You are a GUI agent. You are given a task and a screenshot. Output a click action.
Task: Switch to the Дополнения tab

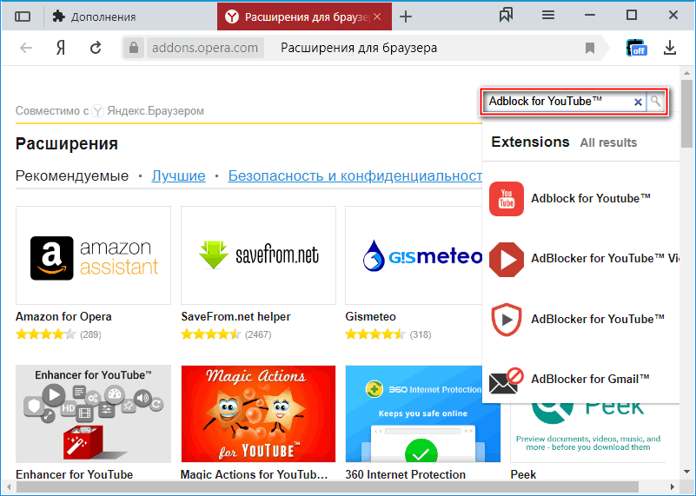(103, 17)
